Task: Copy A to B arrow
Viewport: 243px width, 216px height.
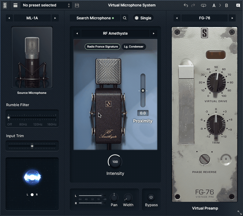Action: point(220,6)
